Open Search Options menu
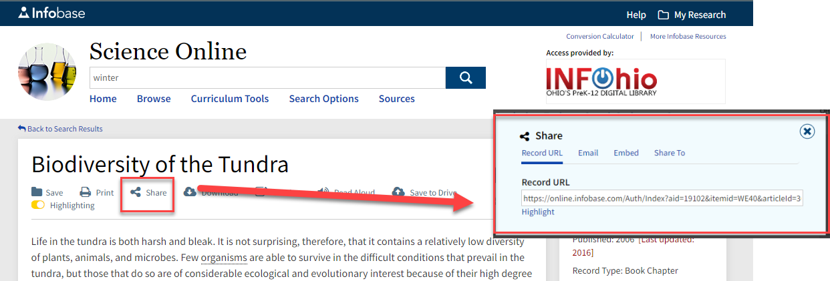830x281 pixels. (x=323, y=99)
